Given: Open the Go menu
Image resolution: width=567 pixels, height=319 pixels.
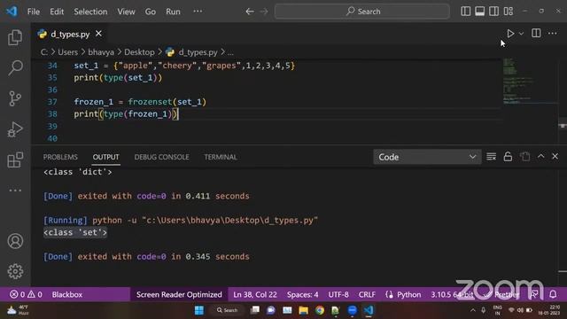Looking at the screenshot, I should point(151,12).
